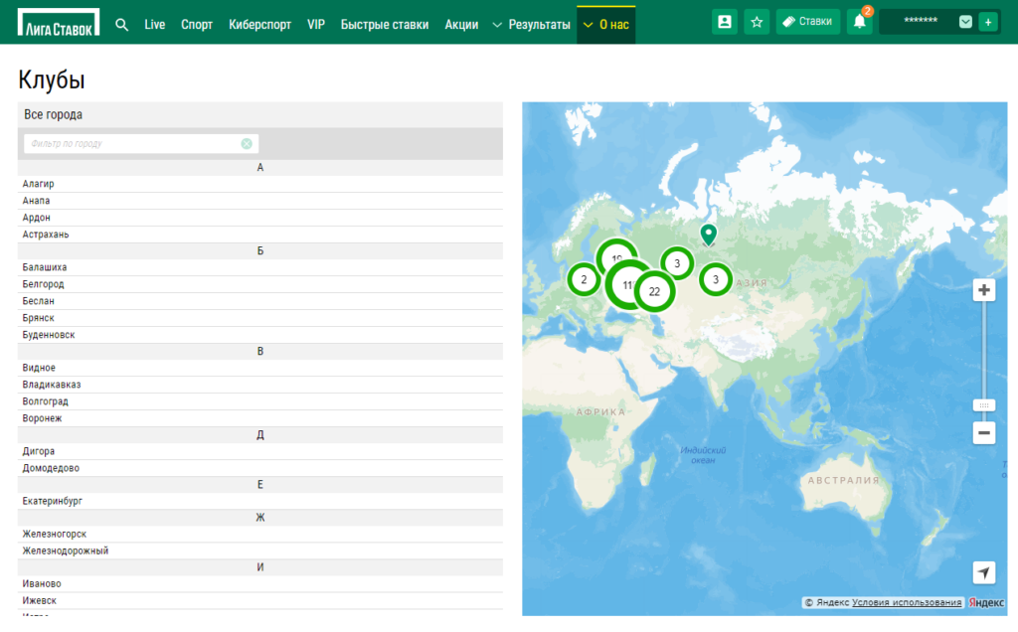The image size is (1018, 632).
Task: Open the Спорт section
Action: (197, 25)
